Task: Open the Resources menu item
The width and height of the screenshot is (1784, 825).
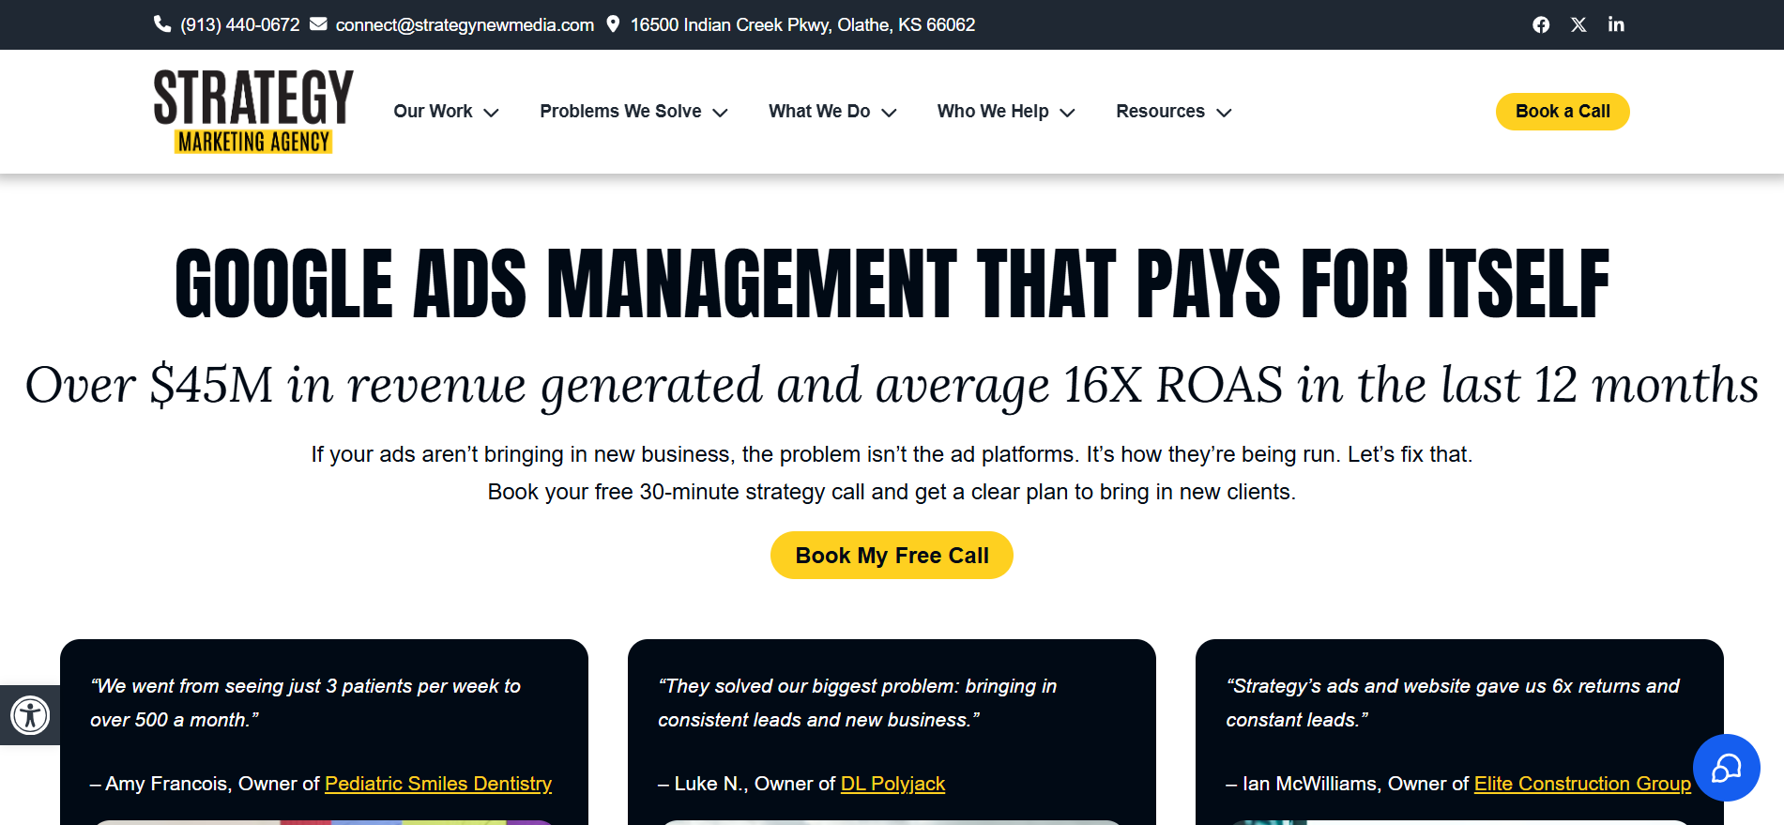Action: tap(1160, 111)
